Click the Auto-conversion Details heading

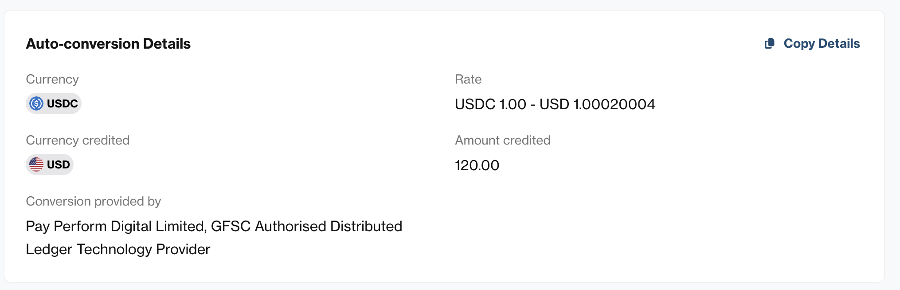click(108, 44)
